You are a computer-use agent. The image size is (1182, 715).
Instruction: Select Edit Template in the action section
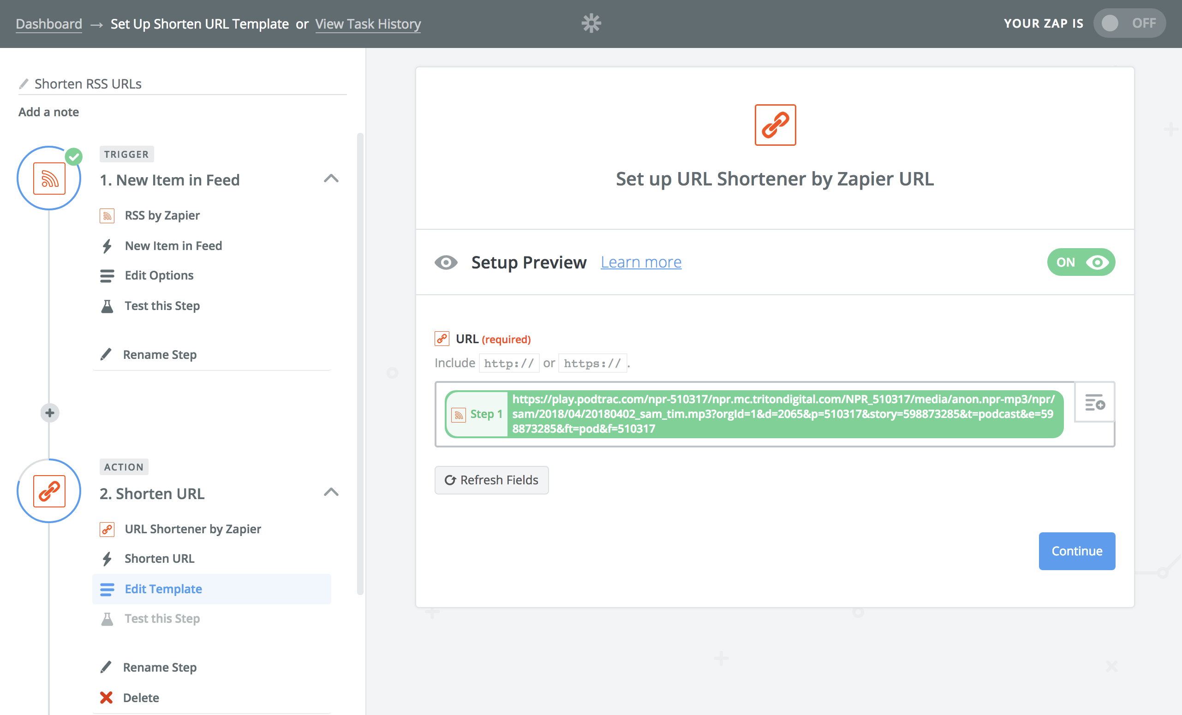pos(164,589)
